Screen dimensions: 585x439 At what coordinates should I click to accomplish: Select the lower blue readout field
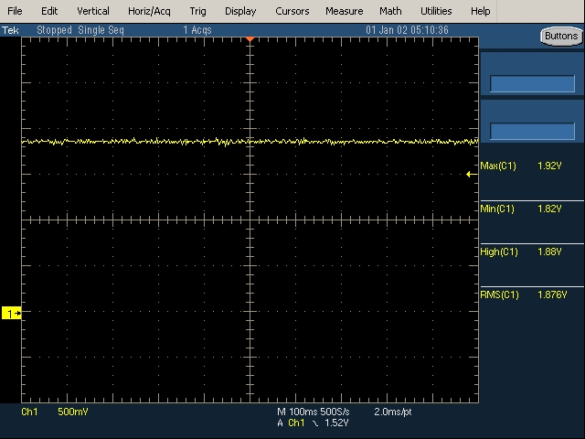coord(532,131)
